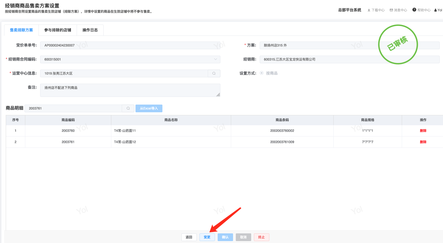Viewport: 443px width, 243px height.
Task: Select the 按商品 radio option
Action: (x=262, y=73)
